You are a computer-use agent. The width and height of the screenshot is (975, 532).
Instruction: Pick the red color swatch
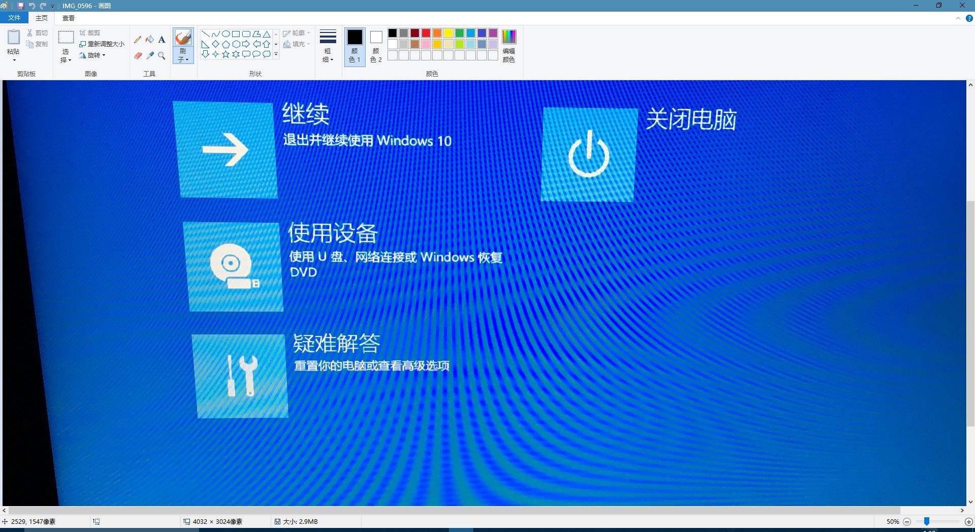pos(426,33)
